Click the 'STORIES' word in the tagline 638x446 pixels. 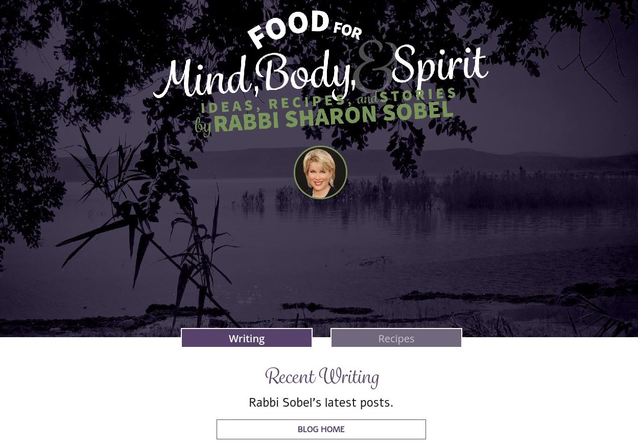pyautogui.click(x=418, y=95)
